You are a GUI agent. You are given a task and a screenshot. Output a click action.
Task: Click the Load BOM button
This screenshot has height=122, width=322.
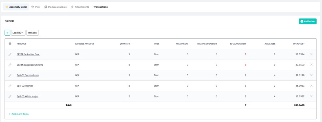[x=18, y=33]
